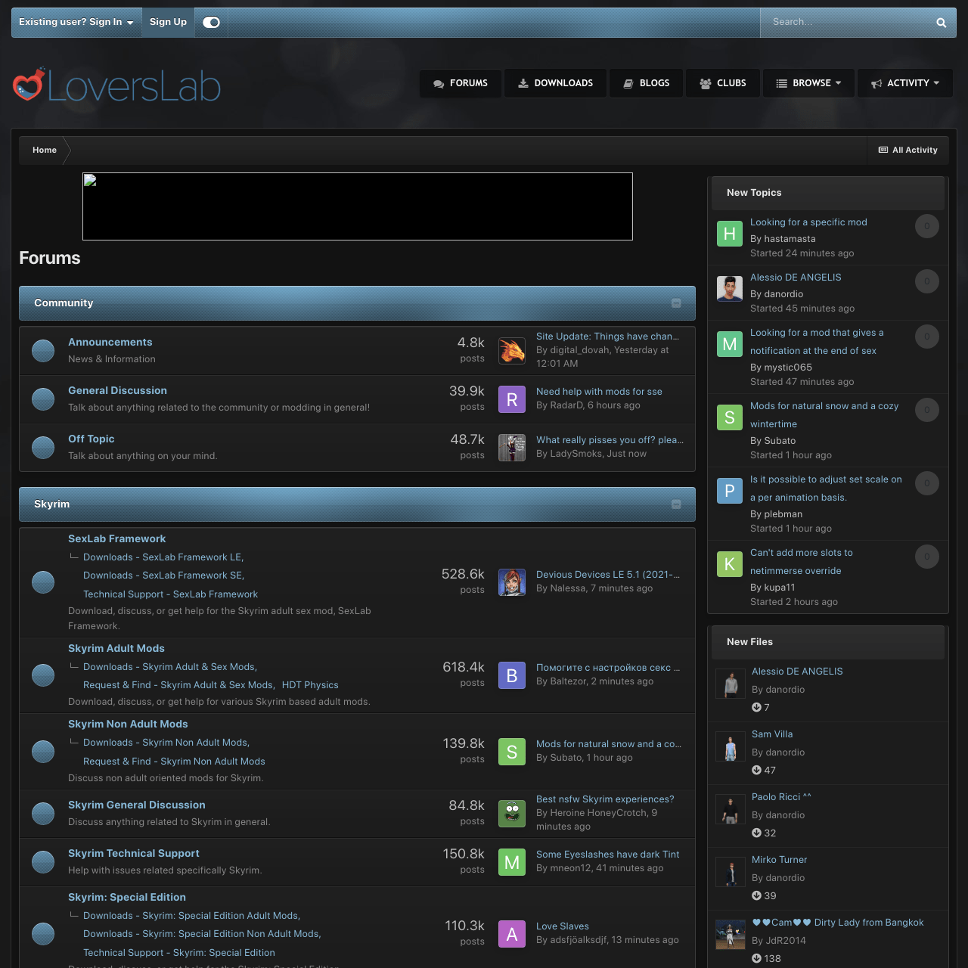Open the General Discussion forum
Image resolution: width=968 pixels, height=968 pixels.
(117, 391)
